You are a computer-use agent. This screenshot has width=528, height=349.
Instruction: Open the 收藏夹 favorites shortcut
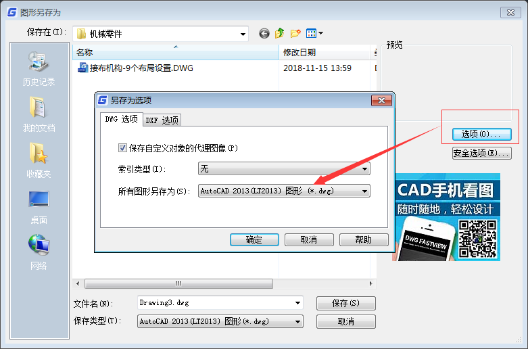(x=39, y=160)
